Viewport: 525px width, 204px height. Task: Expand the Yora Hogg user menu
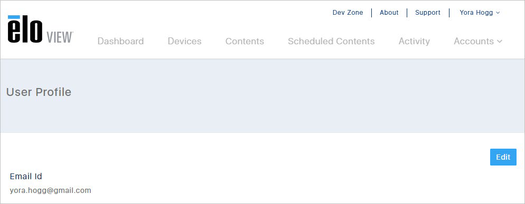coord(480,13)
